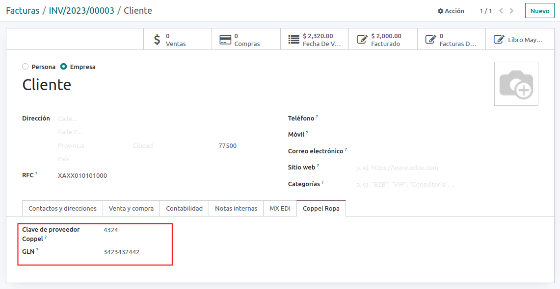The width and height of the screenshot is (560, 289).
Task: Click the Nuevo button
Action: coord(539,11)
